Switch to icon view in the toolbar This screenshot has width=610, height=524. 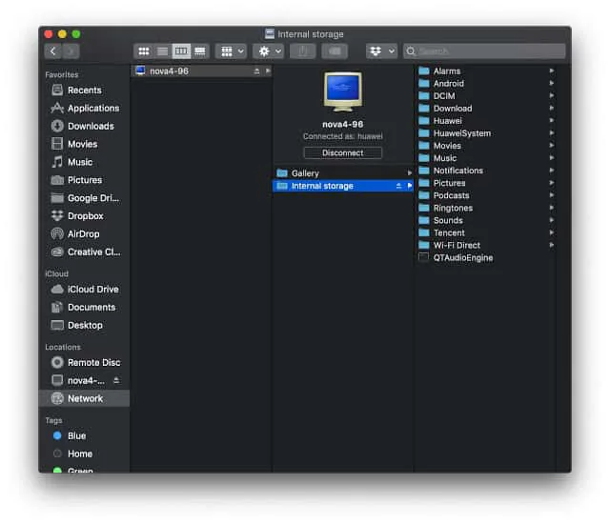(144, 51)
